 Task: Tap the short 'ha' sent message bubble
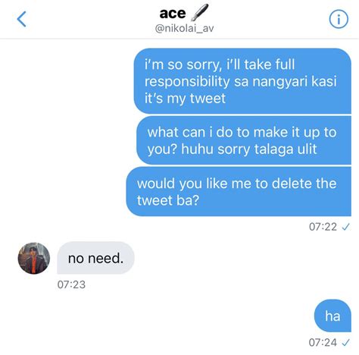pyautogui.click(x=332, y=316)
